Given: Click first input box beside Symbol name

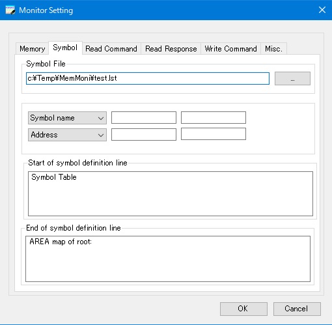Looking at the screenshot, I should (144, 117).
